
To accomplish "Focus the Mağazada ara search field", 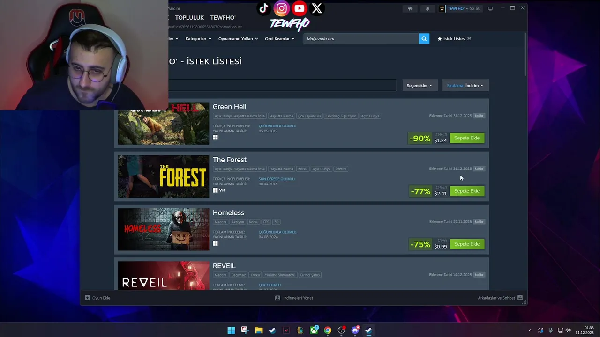I will (361, 39).
